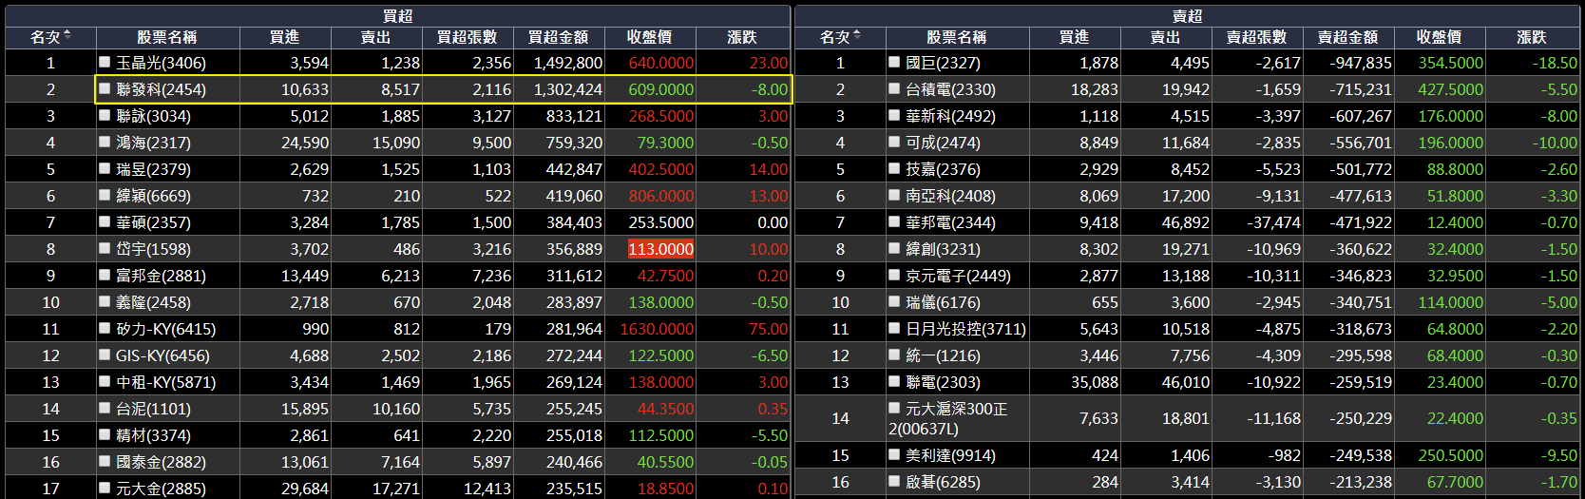The width and height of the screenshot is (1585, 499).
Task: Click buy volume 35,088 for 聯電
Action: (1095, 382)
